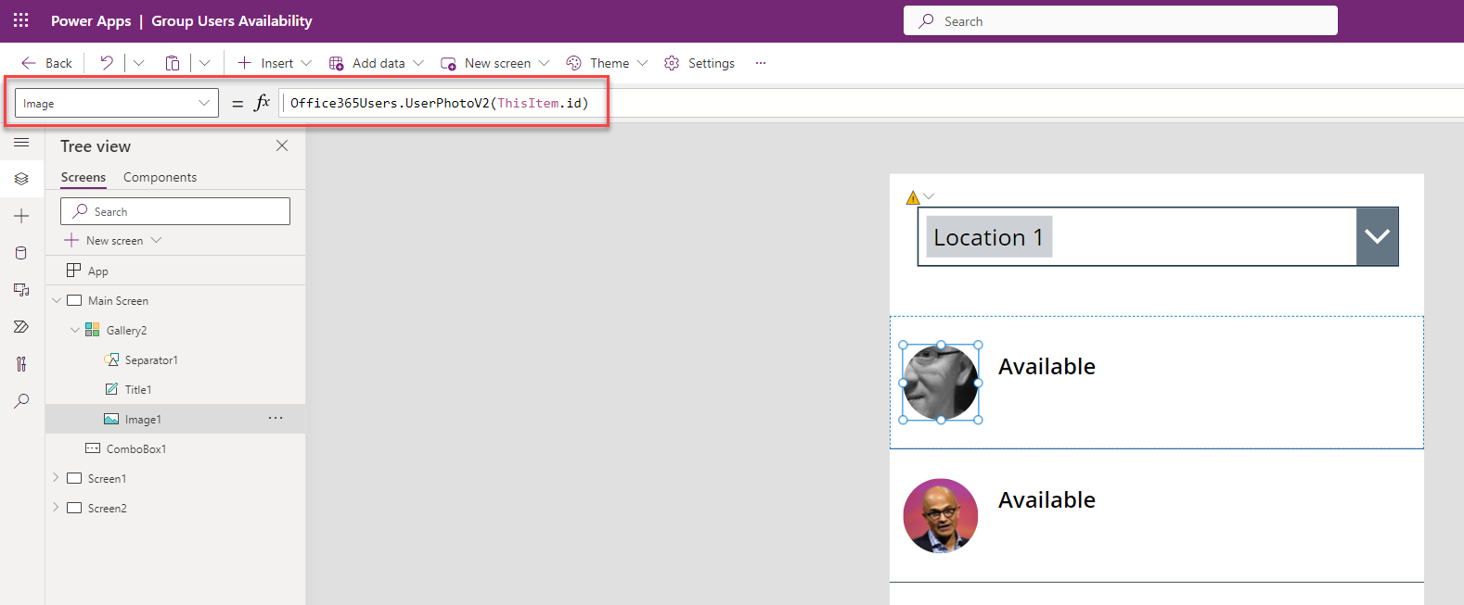Click the Undo arrow icon
Viewport: 1464px width, 605px height.
pos(107,63)
